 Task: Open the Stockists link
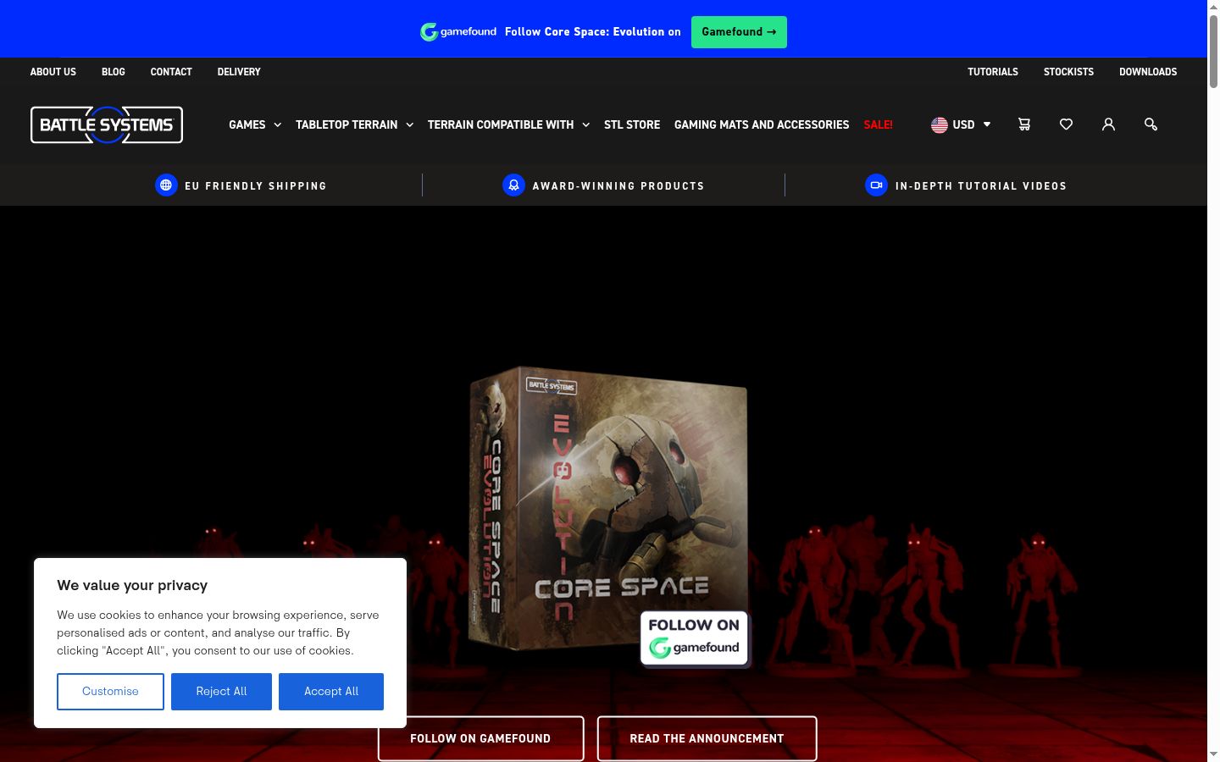point(1068,72)
